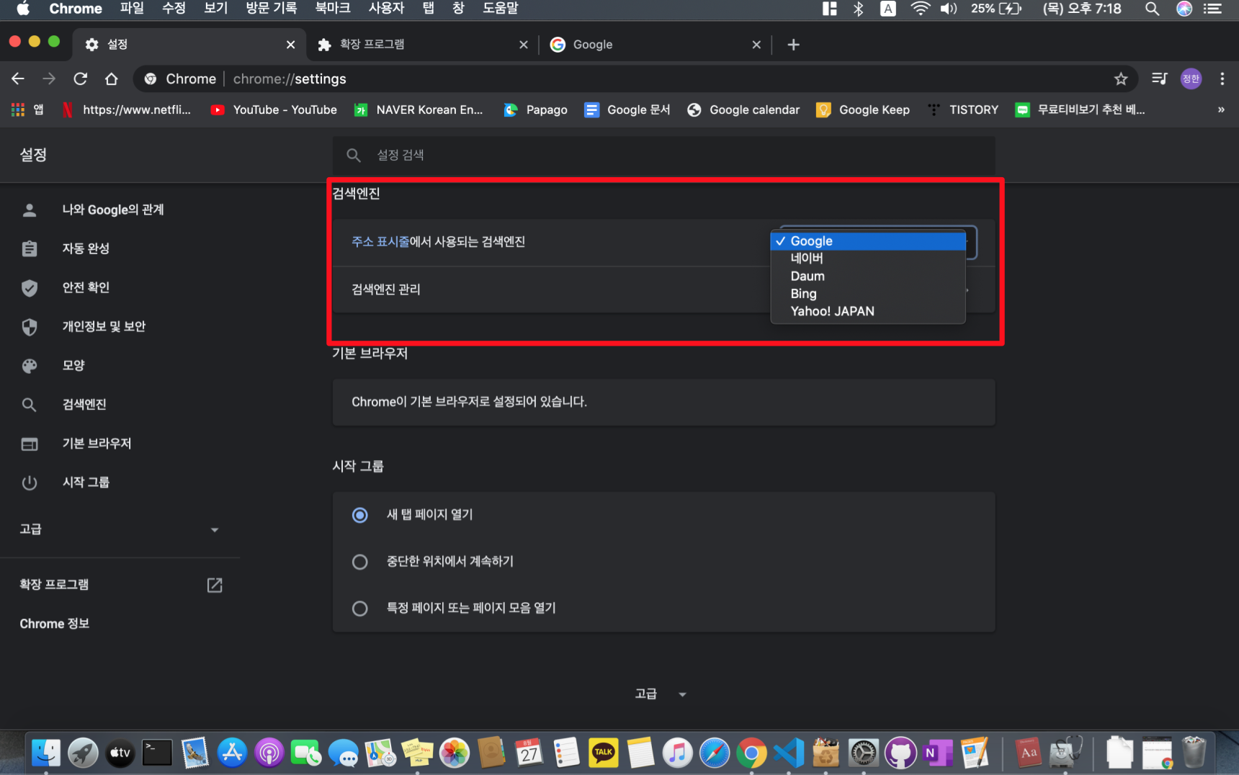Open NAVER Korean En... bookmark
1239x775 pixels.
pyautogui.click(x=419, y=109)
